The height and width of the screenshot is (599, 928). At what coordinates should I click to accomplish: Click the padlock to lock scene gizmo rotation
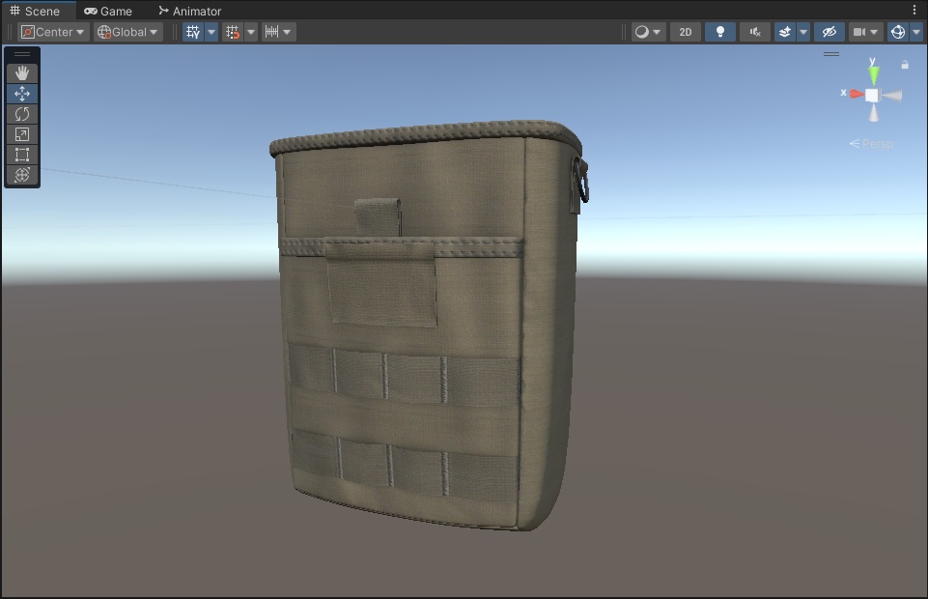[x=904, y=64]
